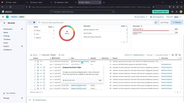Click the Setup guide: step 3 button
This screenshot has height=103, width=184.
tap(160, 12)
